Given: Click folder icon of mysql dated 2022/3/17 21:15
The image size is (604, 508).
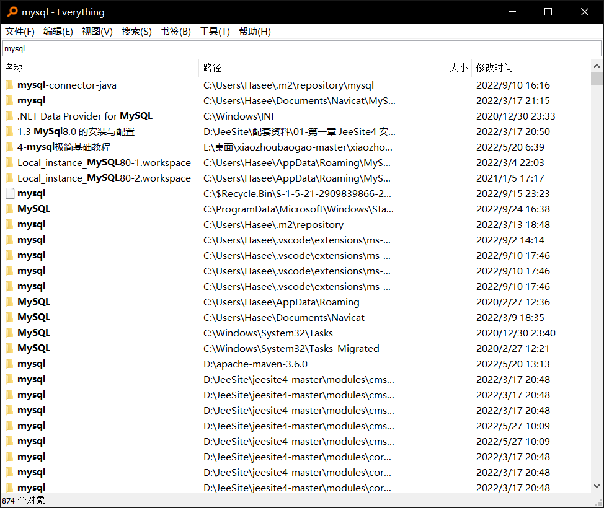Looking at the screenshot, I should [x=10, y=101].
